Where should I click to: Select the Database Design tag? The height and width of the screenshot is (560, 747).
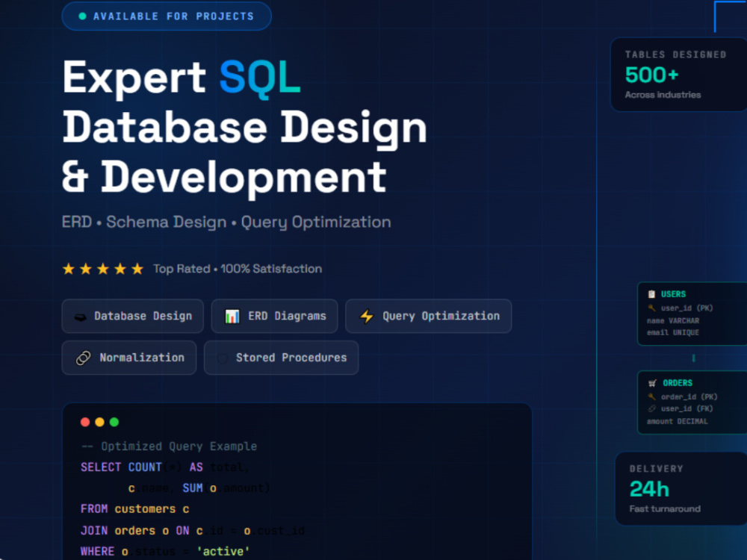(132, 316)
